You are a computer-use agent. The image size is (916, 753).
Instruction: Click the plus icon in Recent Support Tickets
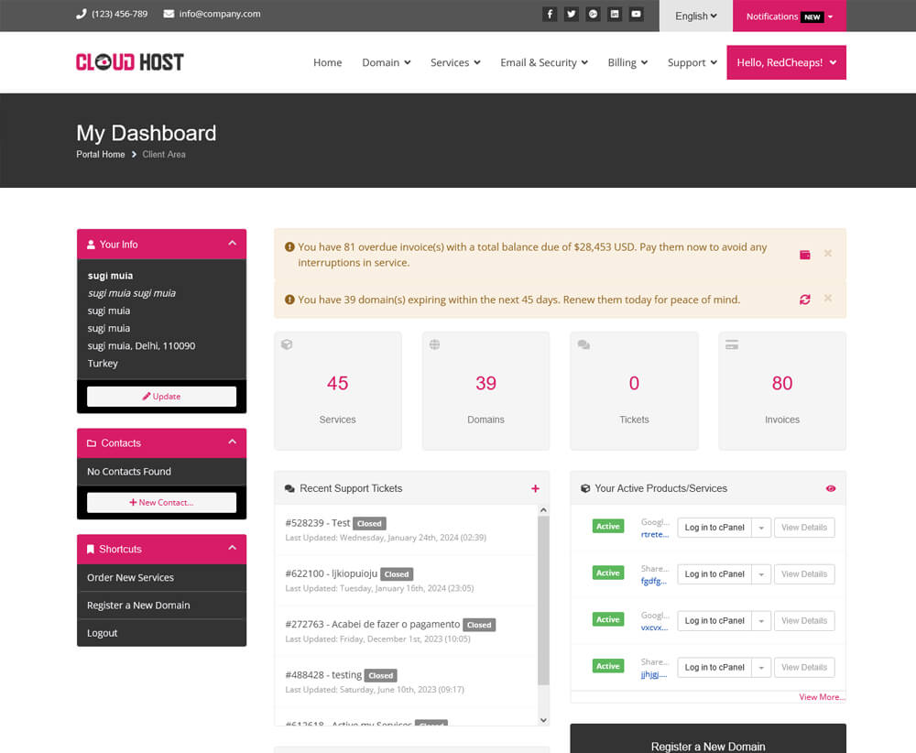point(535,489)
